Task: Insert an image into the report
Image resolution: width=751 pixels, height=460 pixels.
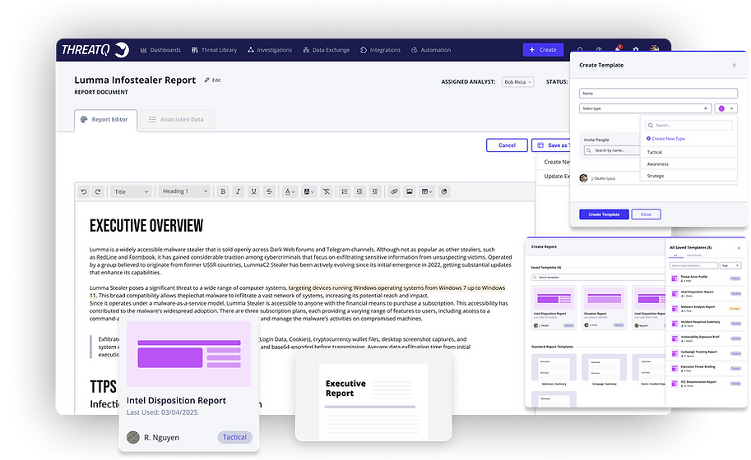Action: click(x=410, y=191)
